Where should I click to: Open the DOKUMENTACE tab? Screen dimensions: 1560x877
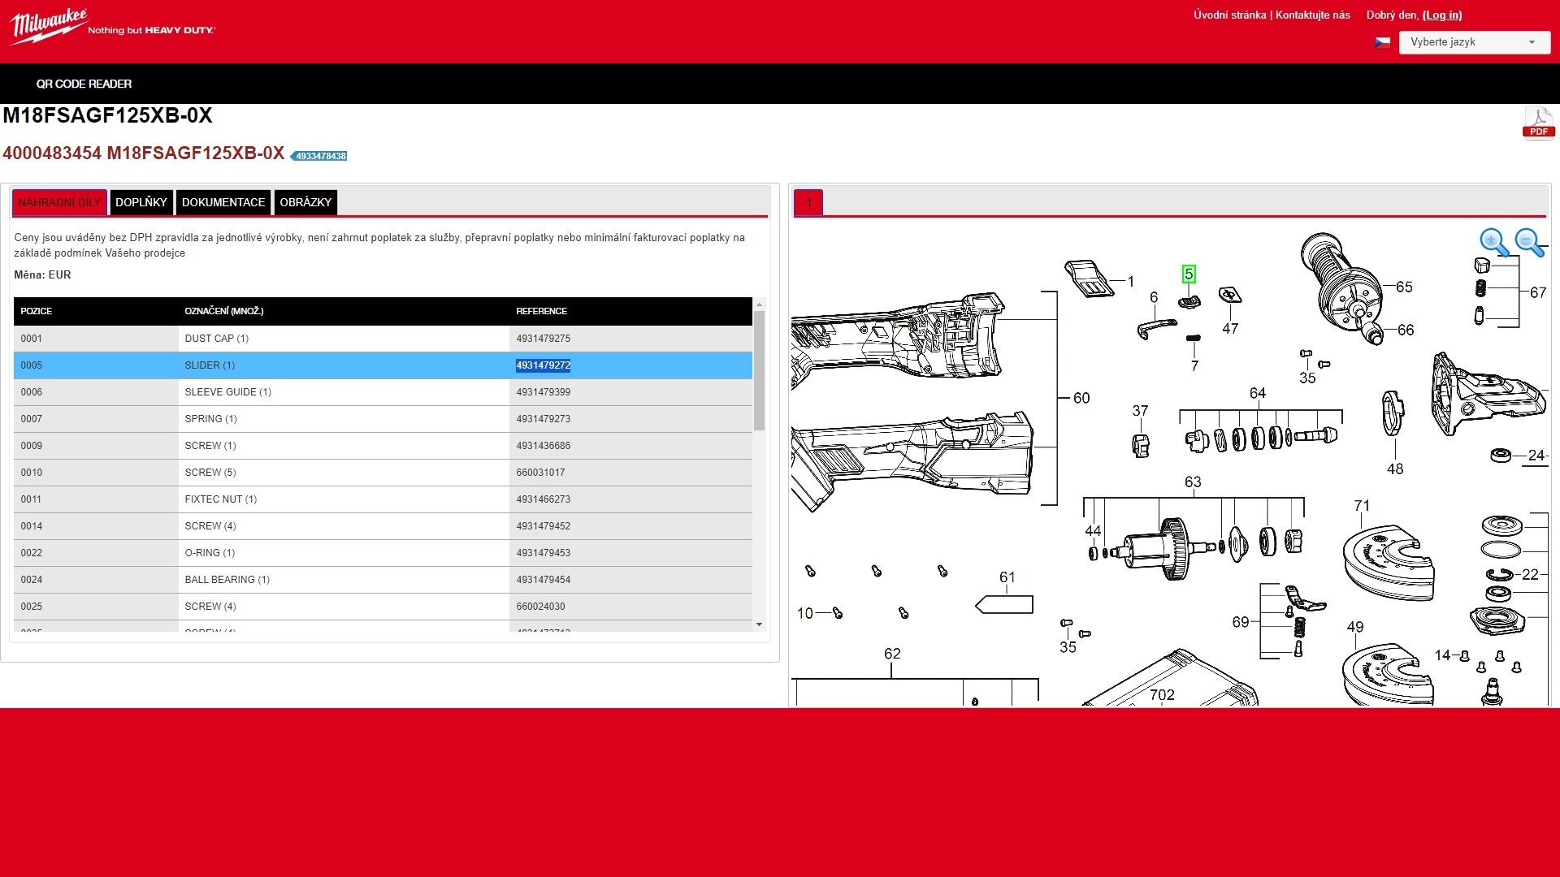point(223,202)
